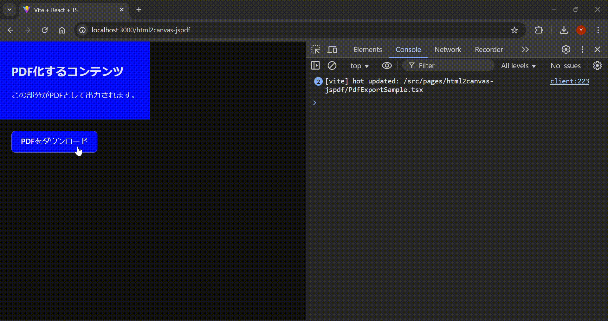Toggle the device emulation toolbar
This screenshot has width=608, height=321.
click(x=332, y=49)
